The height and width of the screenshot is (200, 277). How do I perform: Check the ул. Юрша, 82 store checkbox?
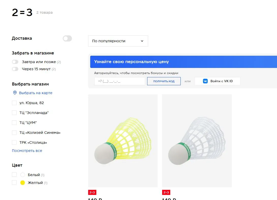click(x=14, y=103)
